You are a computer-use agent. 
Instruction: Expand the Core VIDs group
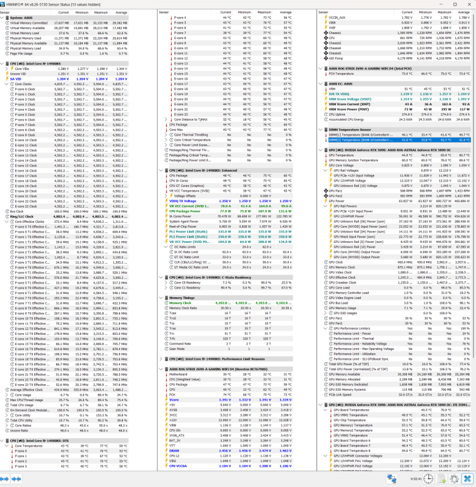(7, 69)
